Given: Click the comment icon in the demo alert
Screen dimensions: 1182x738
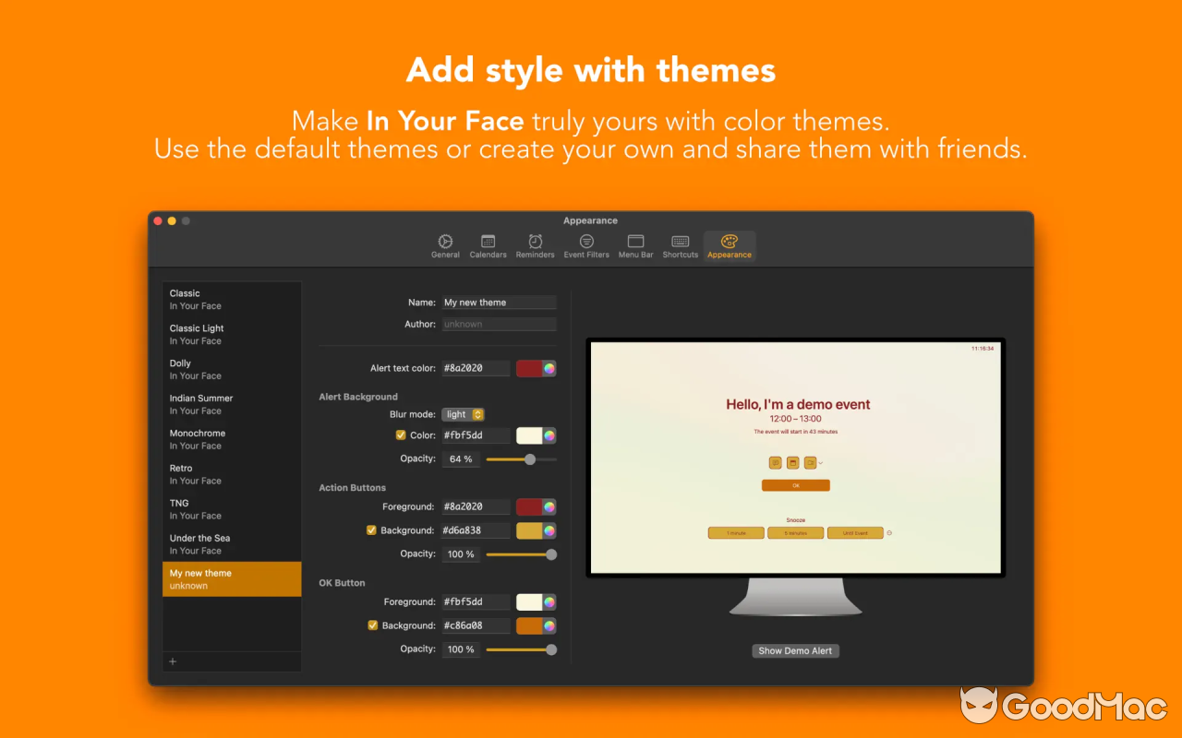Looking at the screenshot, I should 775,462.
